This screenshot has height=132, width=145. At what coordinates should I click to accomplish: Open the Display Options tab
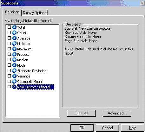(35, 13)
